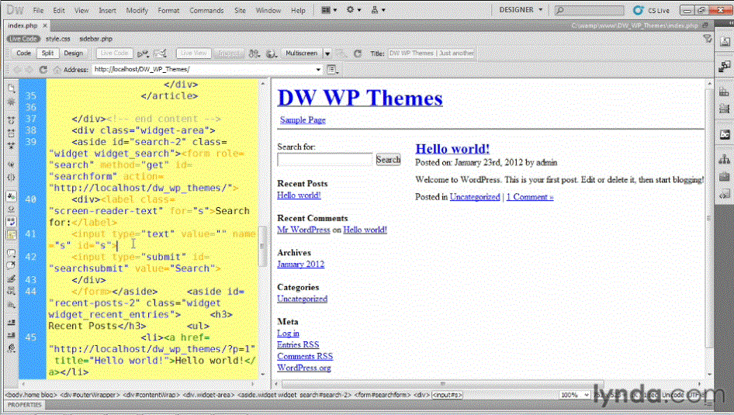Open Assets panel icon in right dock

725,177
